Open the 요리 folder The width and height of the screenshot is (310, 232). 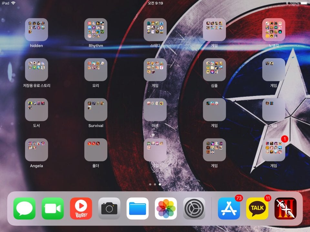pyautogui.click(x=96, y=70)
